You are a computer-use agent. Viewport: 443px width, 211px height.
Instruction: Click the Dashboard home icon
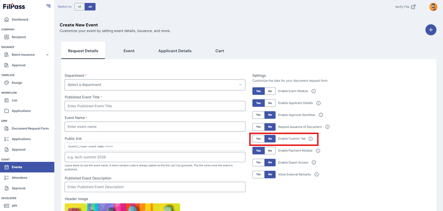(x=7, y=19)
